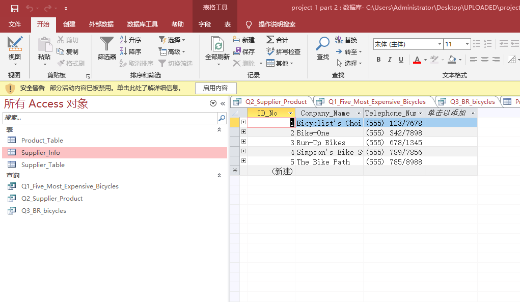Image resolution: width=520 pixels, height=302 pixels.
Task: Open the navigation pane category dropdown
Action: 213,103
